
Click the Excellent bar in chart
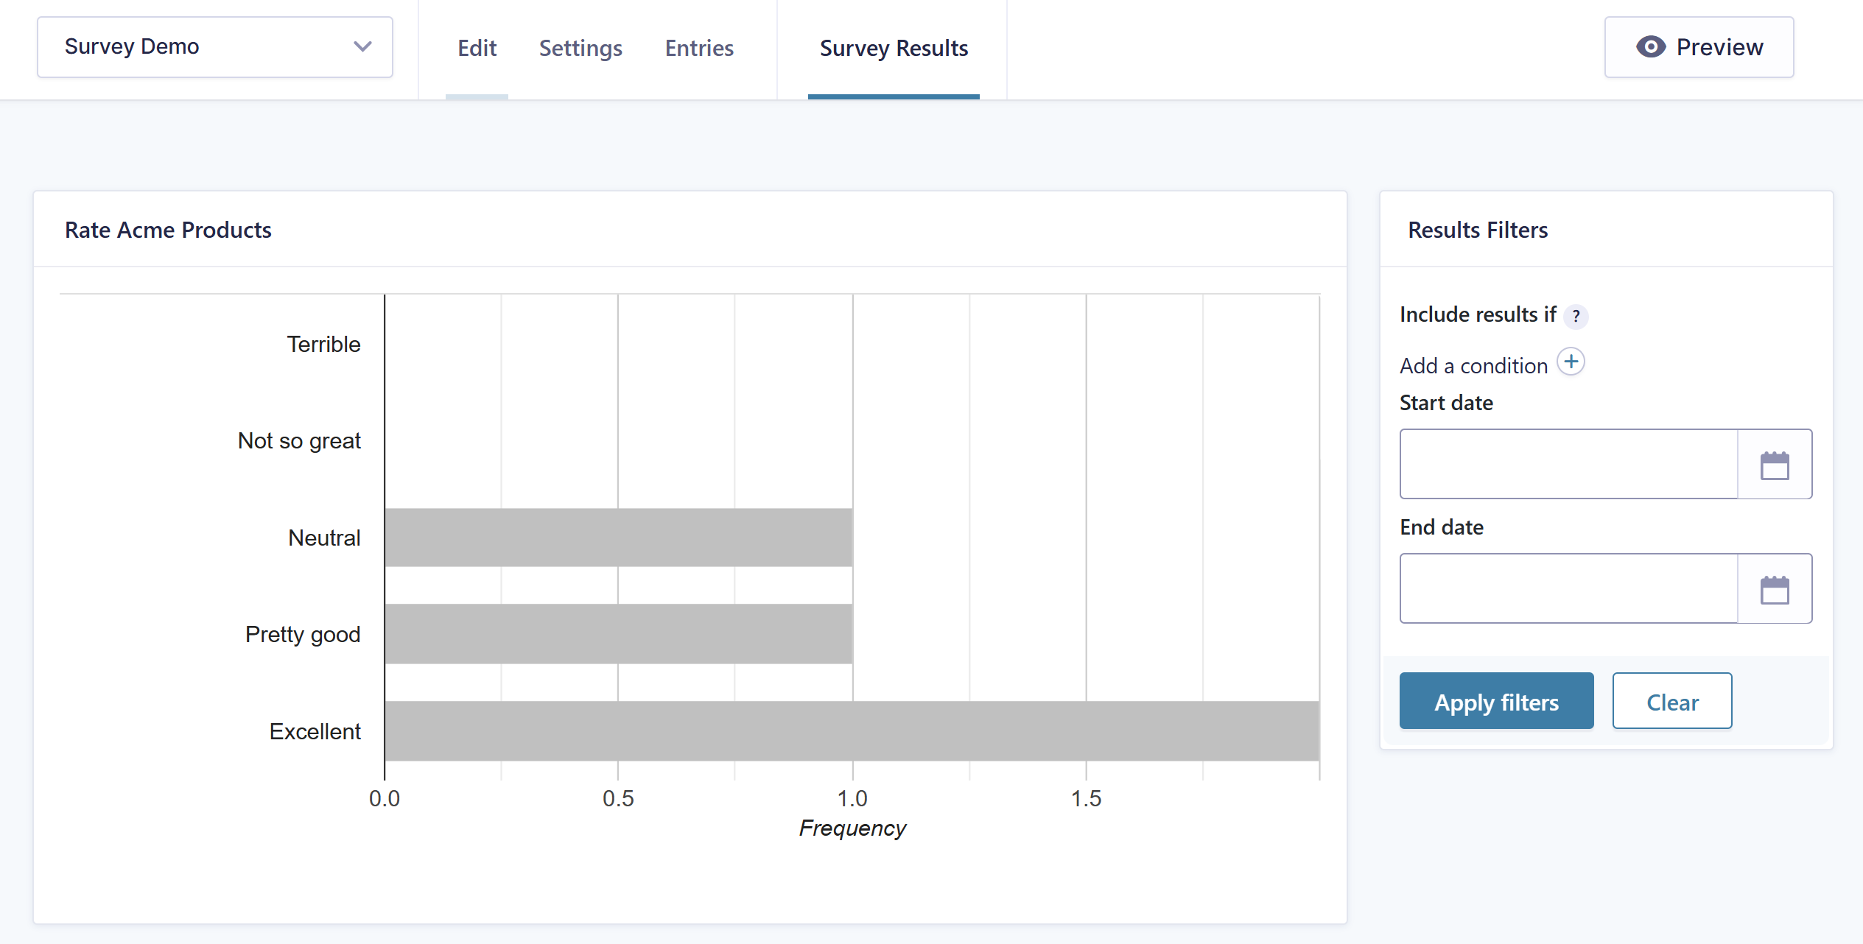(x=851, y=730)
